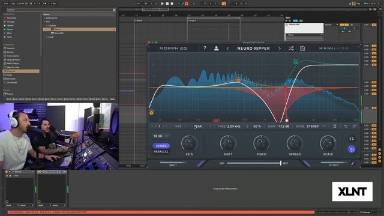Save the preset with the disk icon
Screen dimensions: 384x216
pos(302,49)
